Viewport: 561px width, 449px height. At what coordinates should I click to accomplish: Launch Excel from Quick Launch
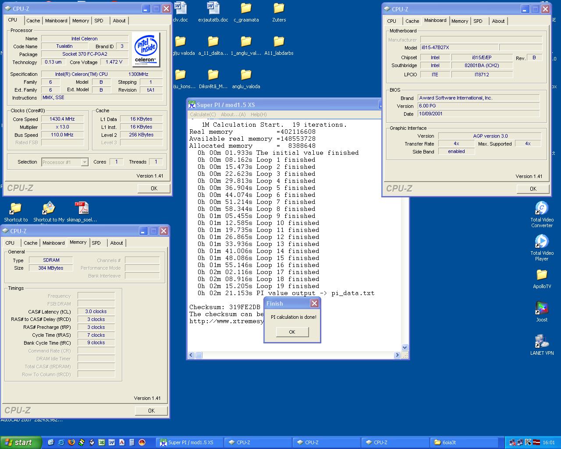[102, 442]
